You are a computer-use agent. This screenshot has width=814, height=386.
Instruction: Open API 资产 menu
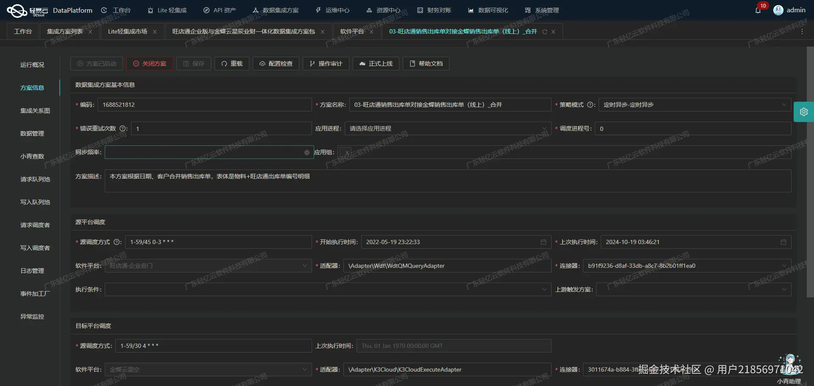coord(220,10)
